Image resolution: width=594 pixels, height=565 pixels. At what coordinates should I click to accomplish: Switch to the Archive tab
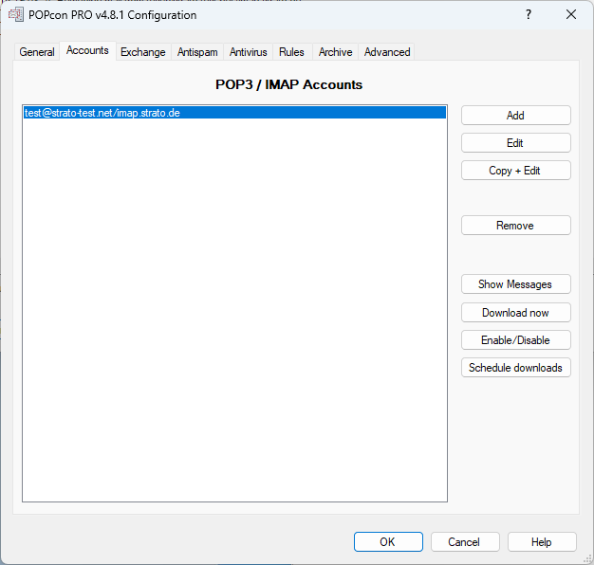tap(335, 52)
